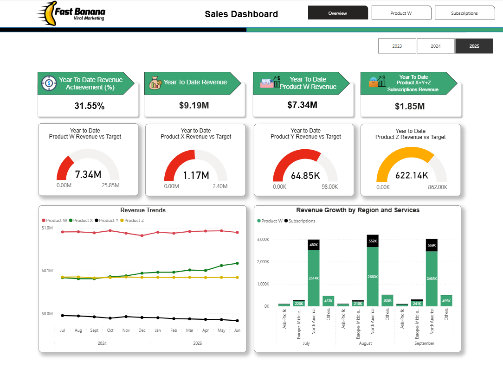Select the 2023 year filter

pyautogui.click(x=397, y=46)
